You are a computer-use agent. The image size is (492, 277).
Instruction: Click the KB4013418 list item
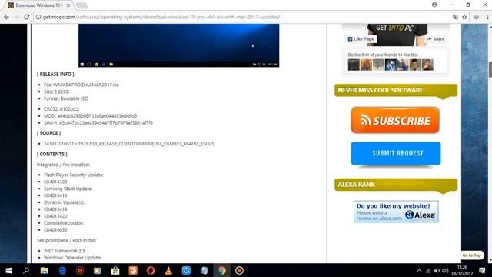(55, 195)
